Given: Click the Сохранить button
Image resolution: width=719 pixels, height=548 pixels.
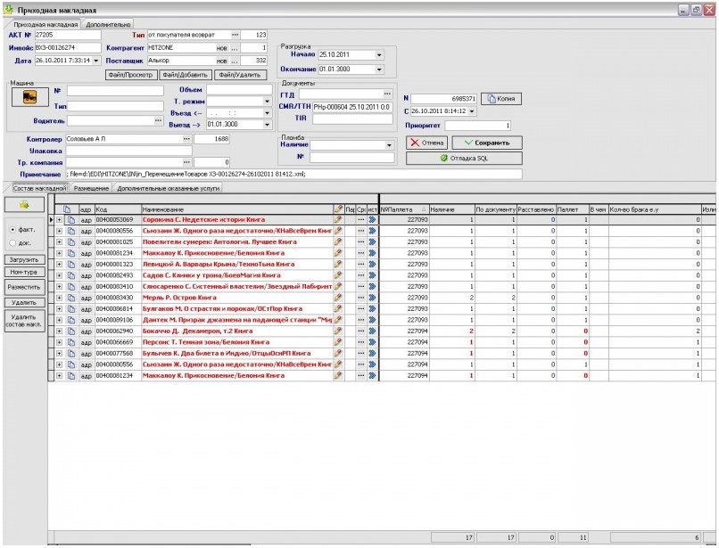Looking at the screenshot, I should [x=486, y=143].
